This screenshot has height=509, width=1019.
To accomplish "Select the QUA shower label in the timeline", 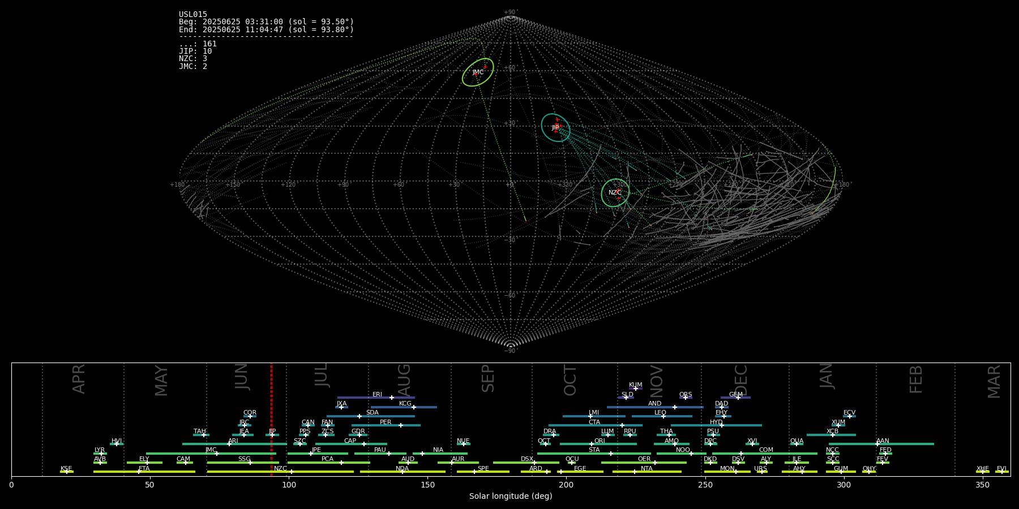I will 797,441.
